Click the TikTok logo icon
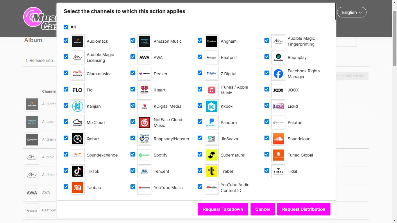Image resolution: width=397 pixels, height=223 pixels. [x=78, y=171]
